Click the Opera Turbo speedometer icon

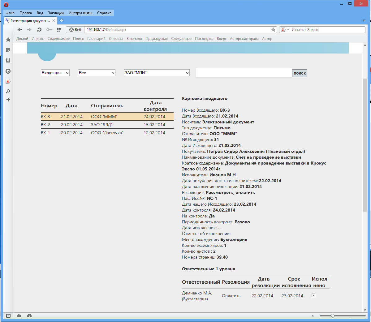pyautogui.click(x=29, y=316)
